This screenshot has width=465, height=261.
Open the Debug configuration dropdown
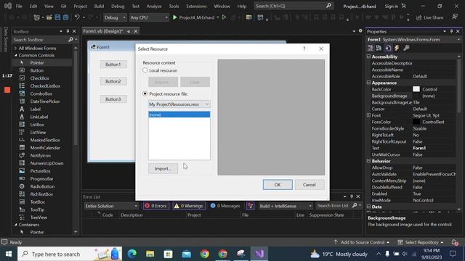(x=115, y=17)
